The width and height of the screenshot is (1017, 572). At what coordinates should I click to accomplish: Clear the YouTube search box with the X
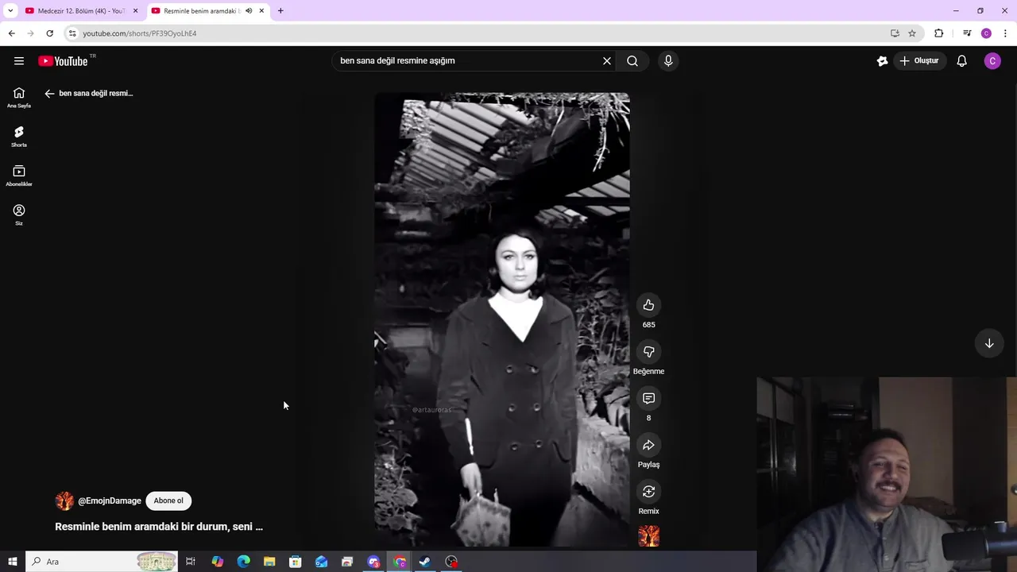(x=607, y=61)
